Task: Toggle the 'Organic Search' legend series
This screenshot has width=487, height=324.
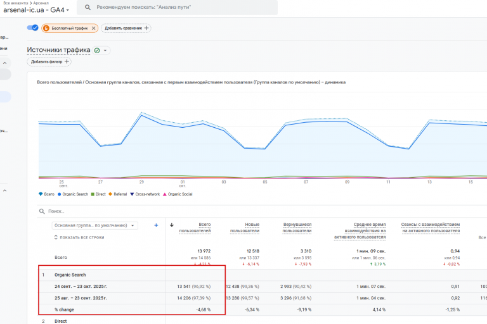Action: [x=73, y=194]
